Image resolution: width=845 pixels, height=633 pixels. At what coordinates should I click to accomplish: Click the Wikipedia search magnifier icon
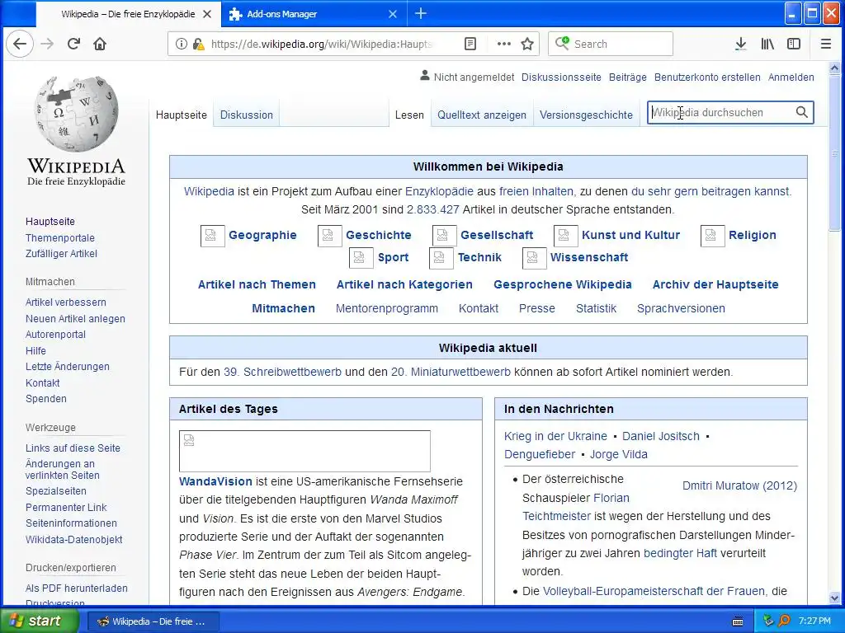802,112
